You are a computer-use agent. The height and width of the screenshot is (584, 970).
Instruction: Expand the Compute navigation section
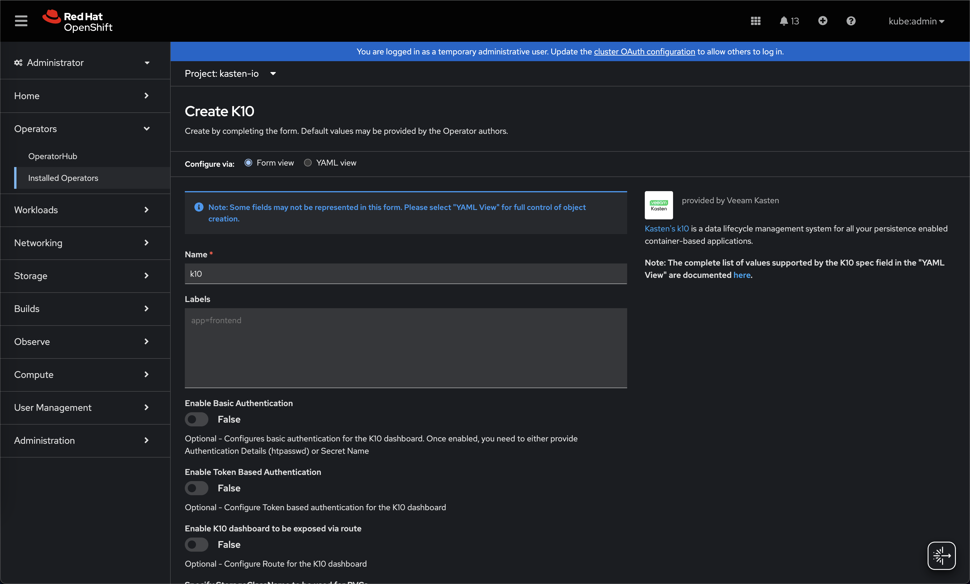click(85, 374)
